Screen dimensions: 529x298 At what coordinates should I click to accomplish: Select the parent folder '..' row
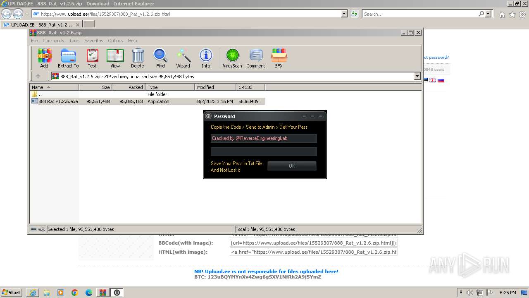[148, 94]
